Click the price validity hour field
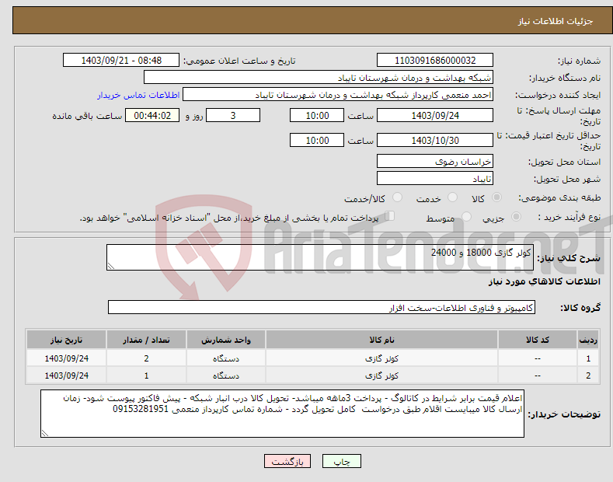 point(317,140)
